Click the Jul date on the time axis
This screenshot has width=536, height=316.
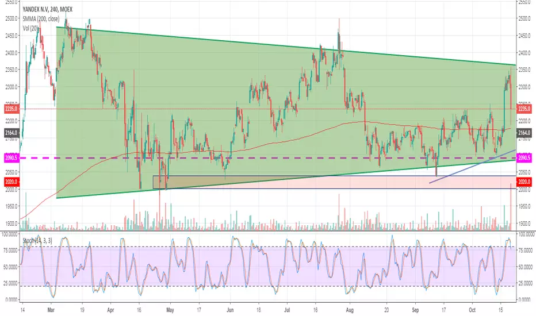click(x=287, y=310)
